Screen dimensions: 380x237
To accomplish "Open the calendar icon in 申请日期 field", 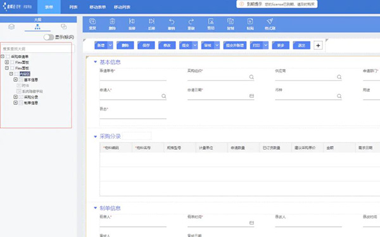I will click(x=251, y=96).
